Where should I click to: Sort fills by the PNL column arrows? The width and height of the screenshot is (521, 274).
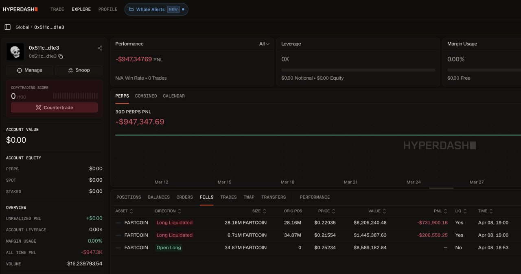click(x=446, y=211)
